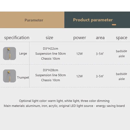
Task: Click the Optional light color description line
Action: (x=64, y=101)
